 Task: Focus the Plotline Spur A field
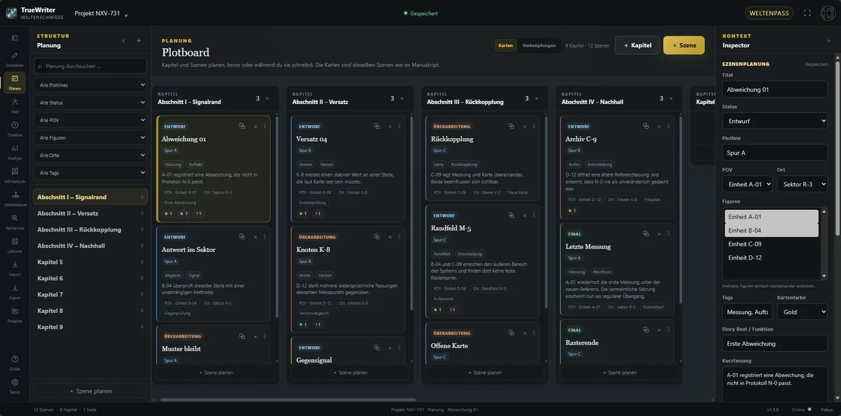(x=775, y=153)
